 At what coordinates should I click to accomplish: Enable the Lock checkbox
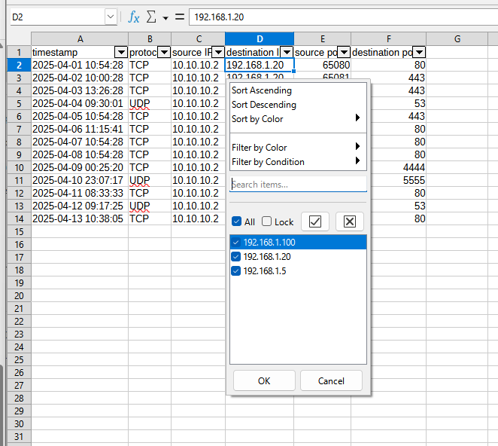(x=266, y=222)
